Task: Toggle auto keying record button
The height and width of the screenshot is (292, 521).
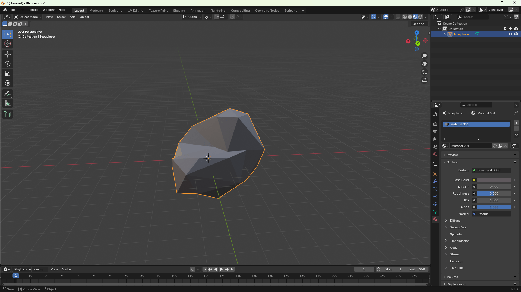Action: pyautogui.click(x=193, y=269)
